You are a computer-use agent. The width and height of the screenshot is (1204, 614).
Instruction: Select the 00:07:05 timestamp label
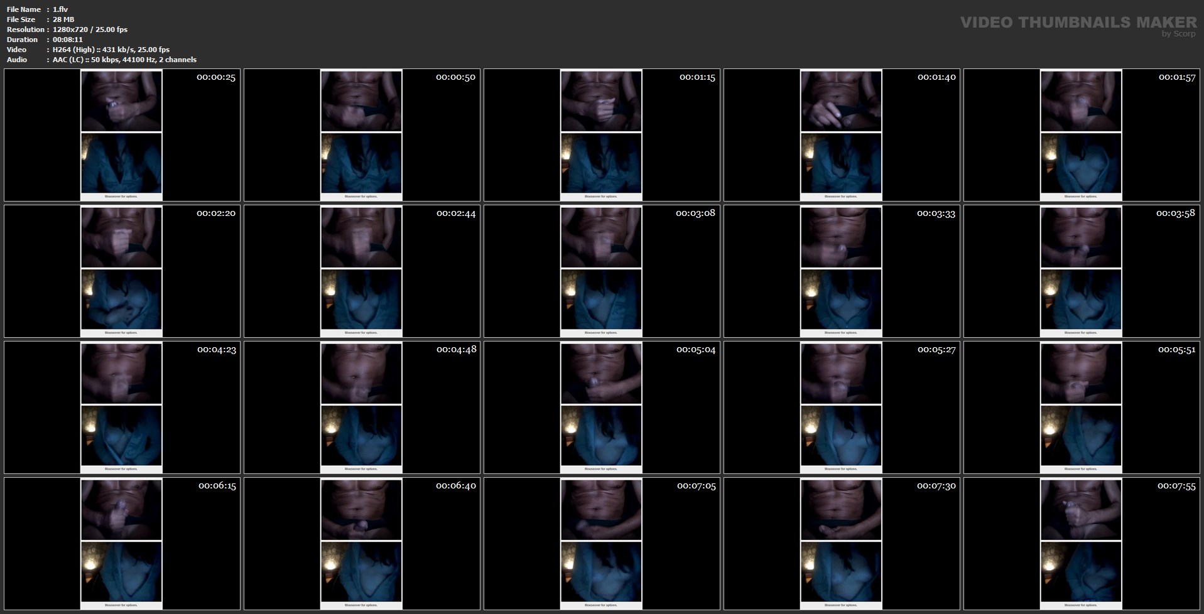696,486
